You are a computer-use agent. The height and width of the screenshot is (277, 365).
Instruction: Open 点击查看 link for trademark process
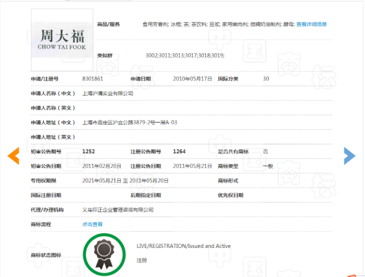pyautogui.click(x=92, y=224)
